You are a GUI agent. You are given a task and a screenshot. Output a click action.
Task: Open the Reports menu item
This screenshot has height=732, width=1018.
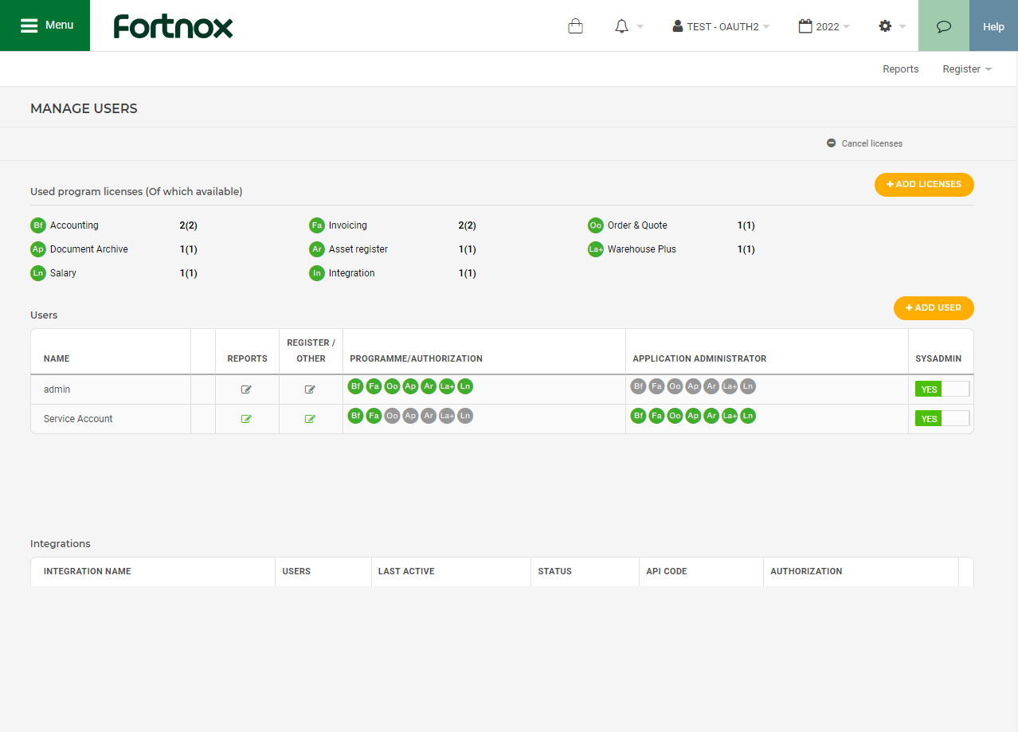coord(901,69)
